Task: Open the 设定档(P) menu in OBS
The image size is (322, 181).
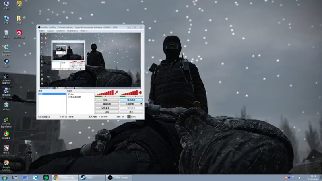Action: (61, 31)
